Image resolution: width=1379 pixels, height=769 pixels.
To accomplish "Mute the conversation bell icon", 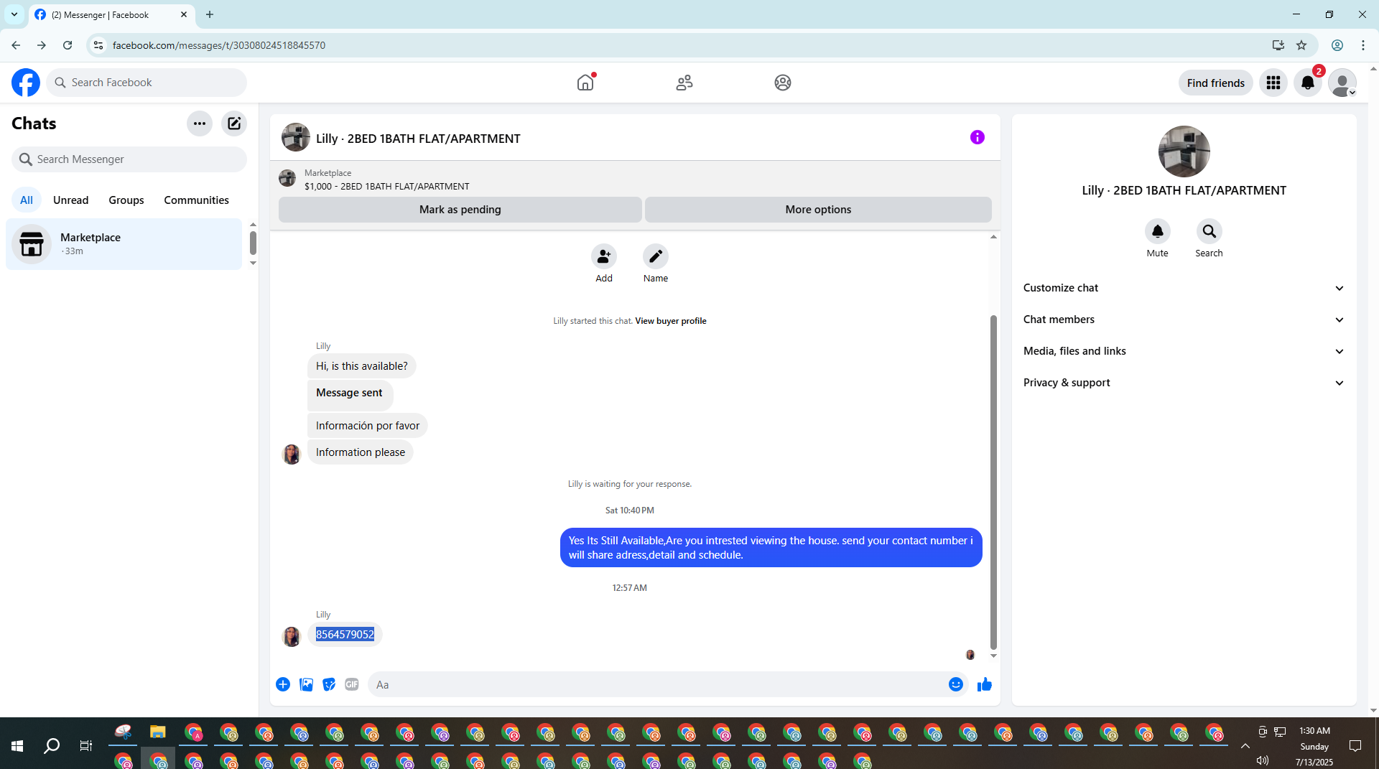I will click(1158, 231).
